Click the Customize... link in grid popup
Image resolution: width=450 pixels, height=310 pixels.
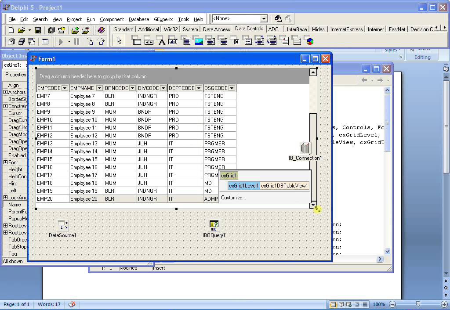pos(233,198)
